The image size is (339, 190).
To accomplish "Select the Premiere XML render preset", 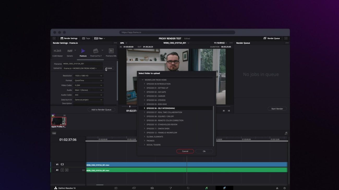I will 111,52.
